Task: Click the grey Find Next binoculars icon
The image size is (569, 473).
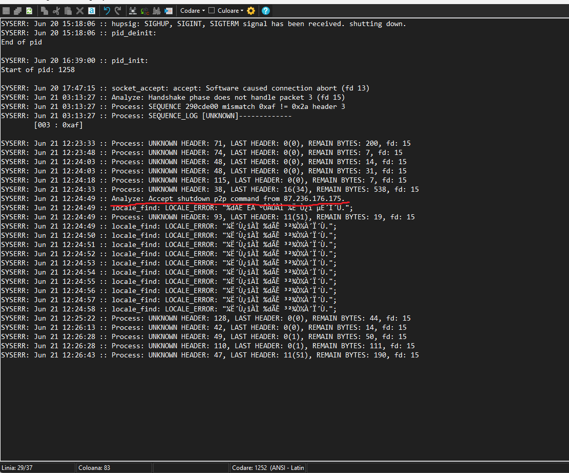Action: (156, 11)
